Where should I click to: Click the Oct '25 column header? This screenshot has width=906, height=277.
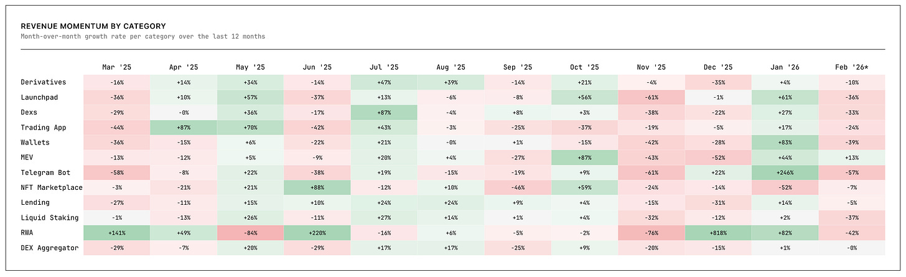point(584,67)
